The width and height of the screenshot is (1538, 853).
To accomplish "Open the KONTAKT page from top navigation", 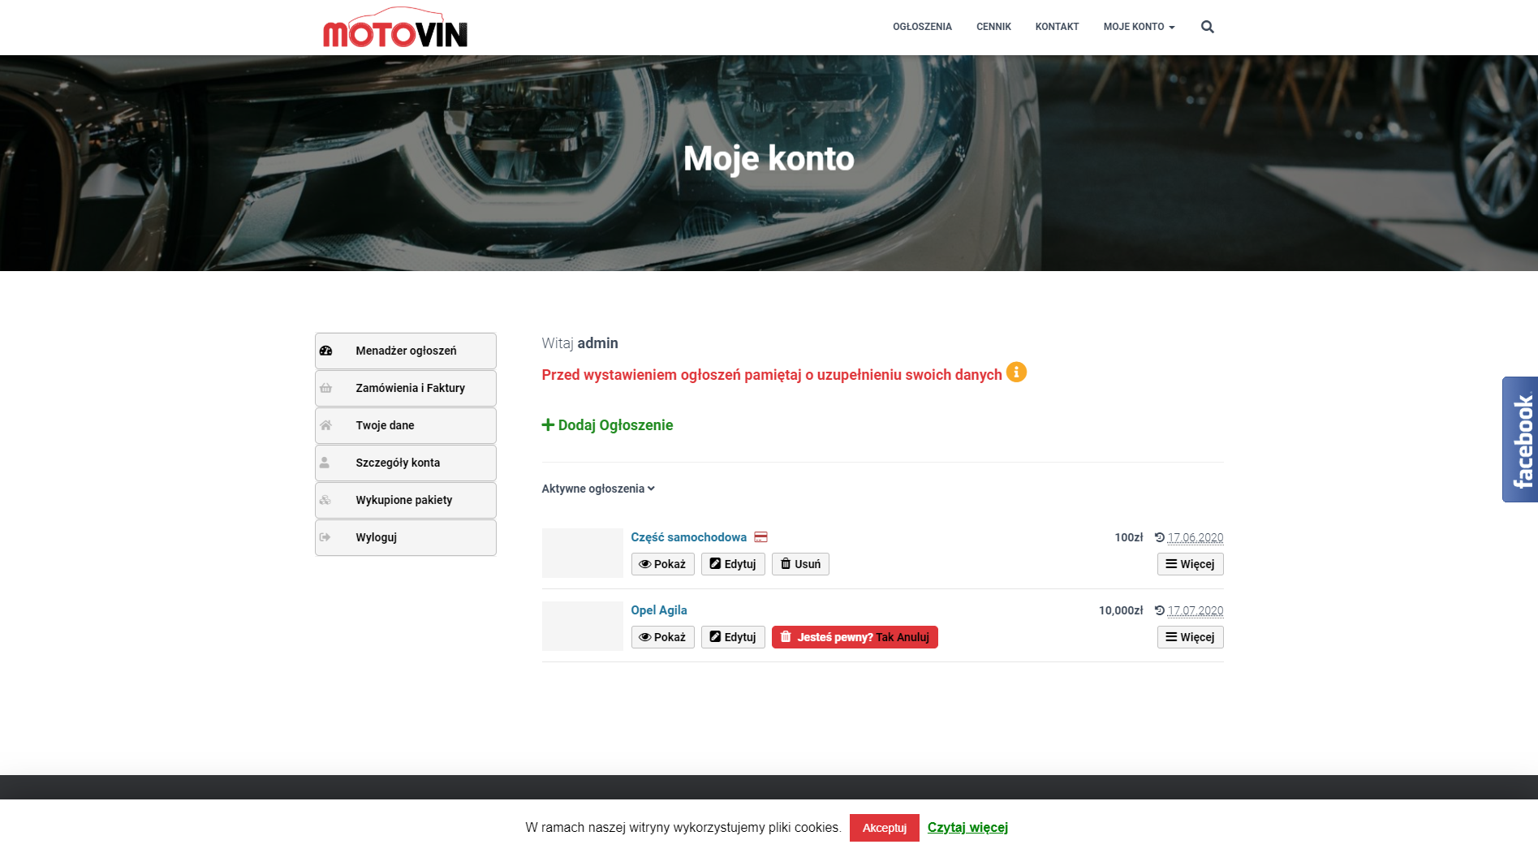I will coord(1056,27).
